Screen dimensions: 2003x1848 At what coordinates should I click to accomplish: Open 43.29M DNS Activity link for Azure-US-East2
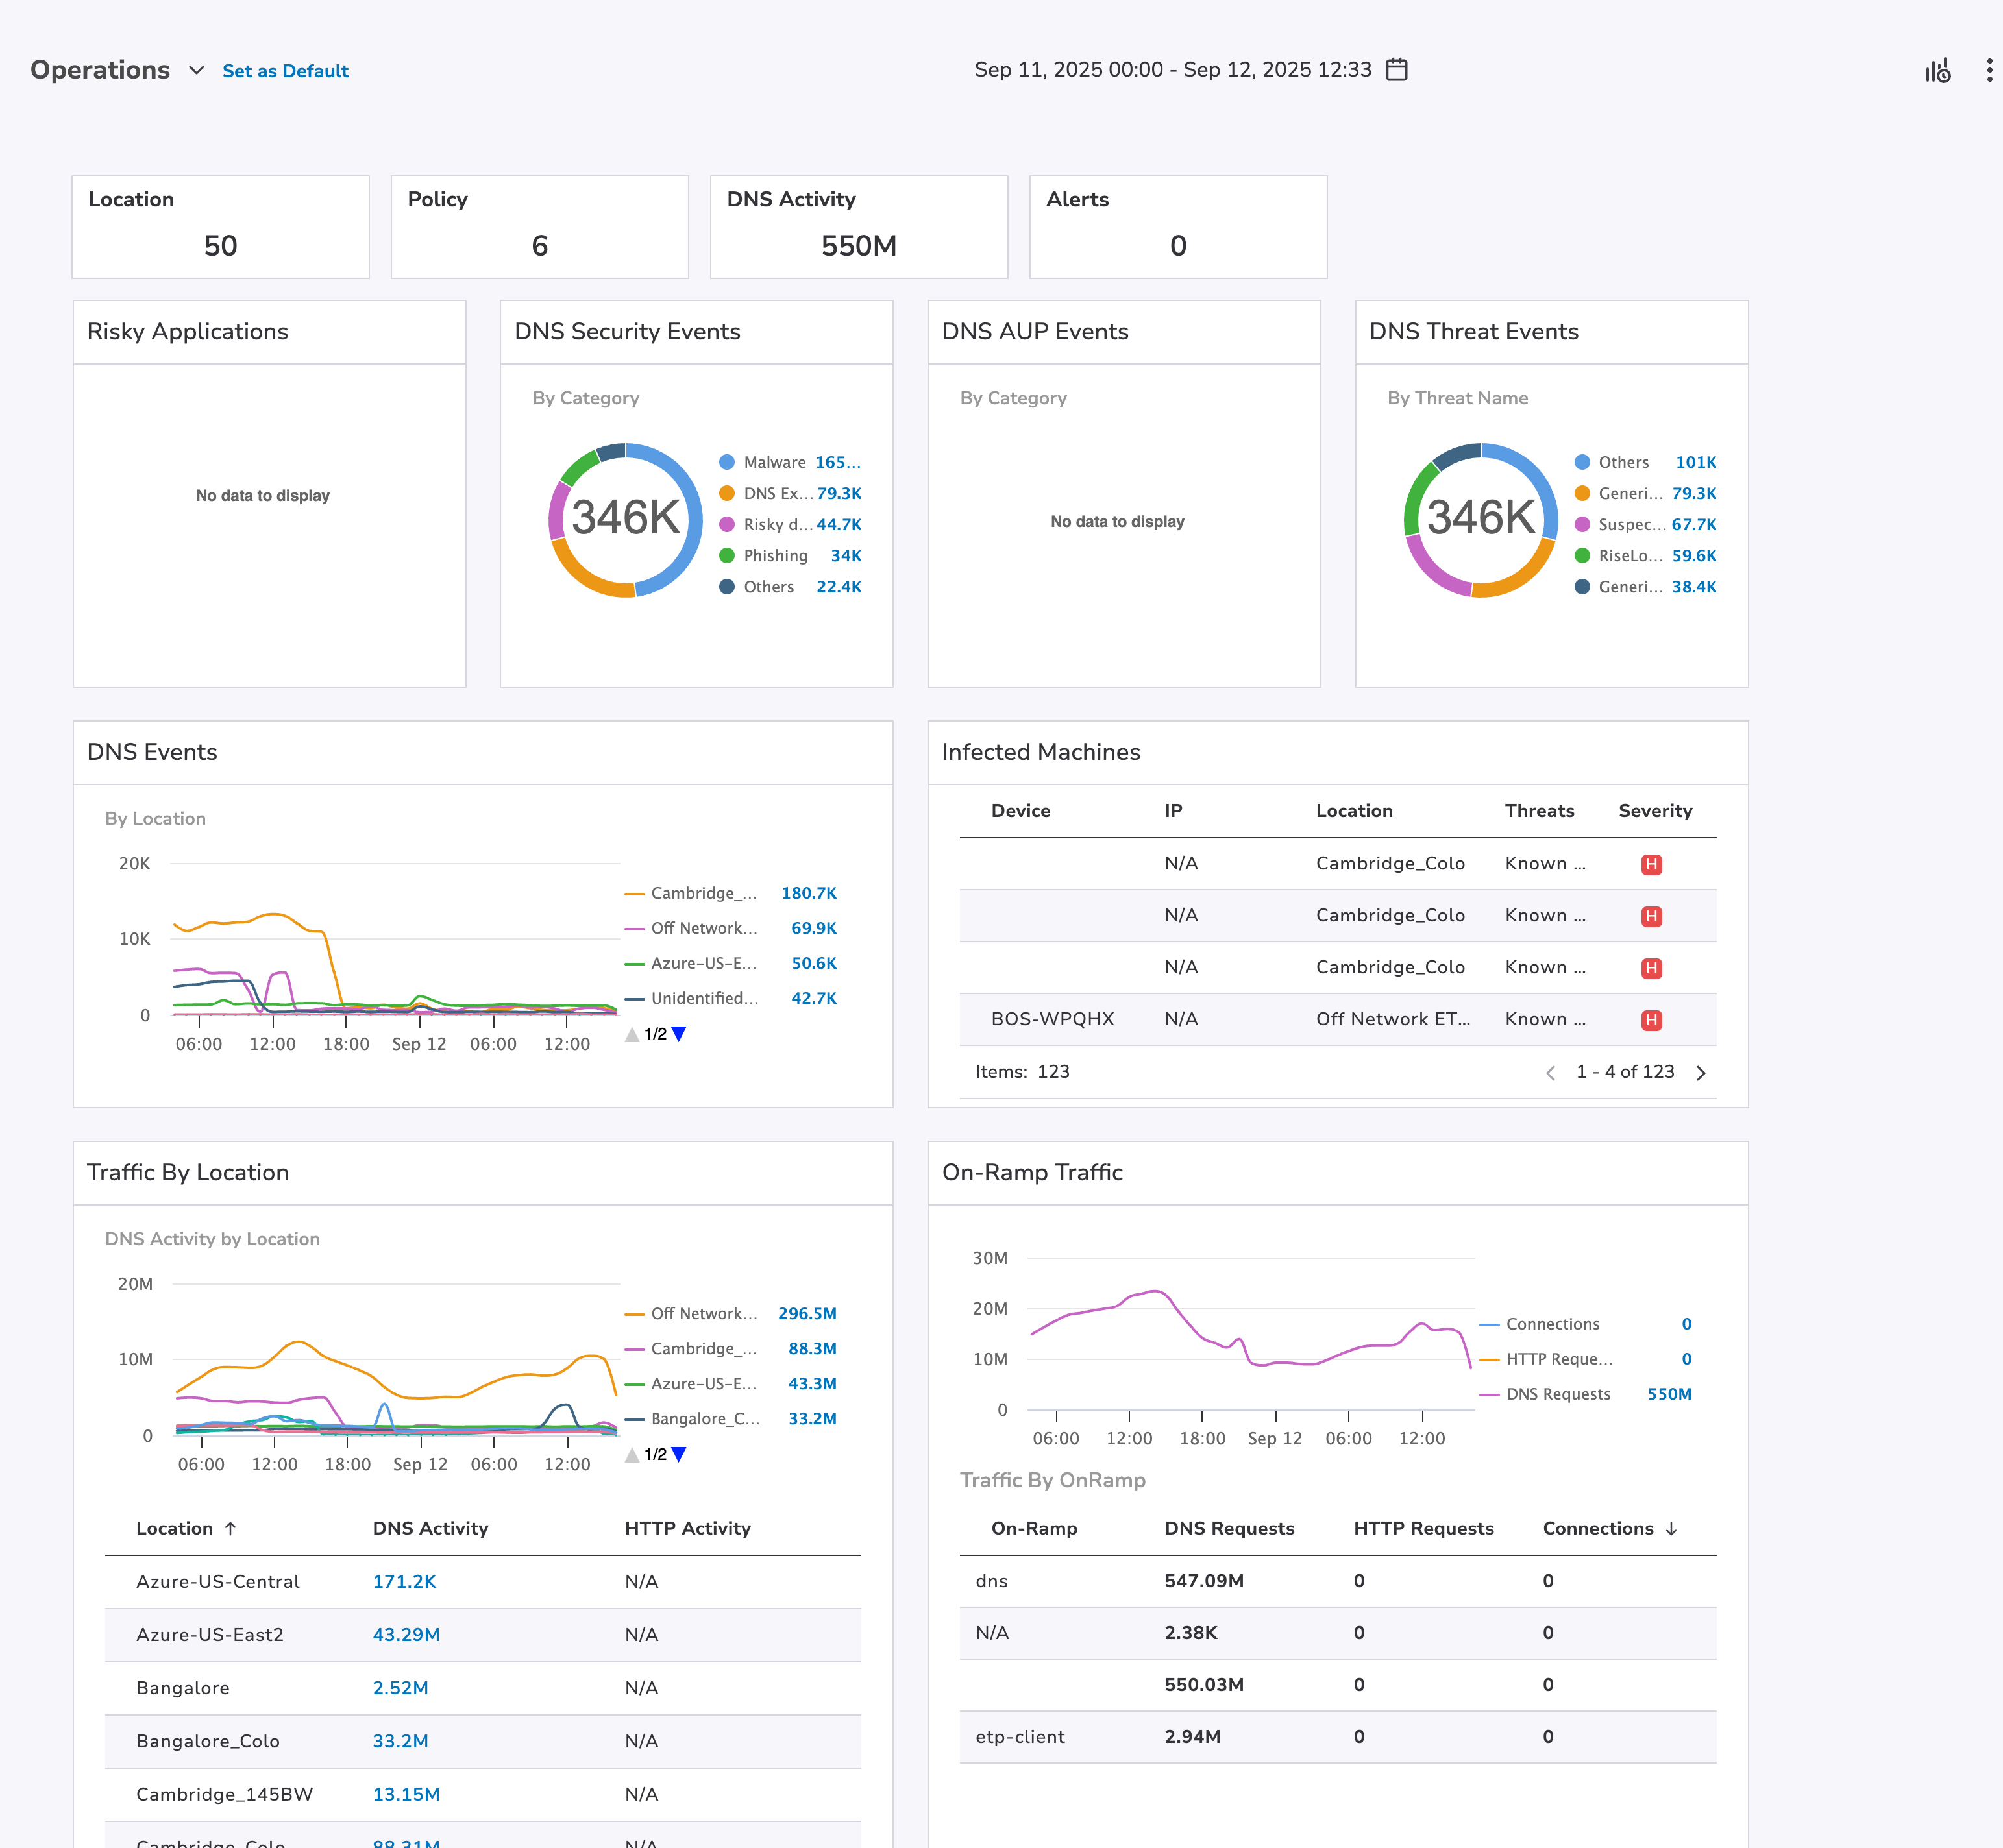(x=405, y=1634)
